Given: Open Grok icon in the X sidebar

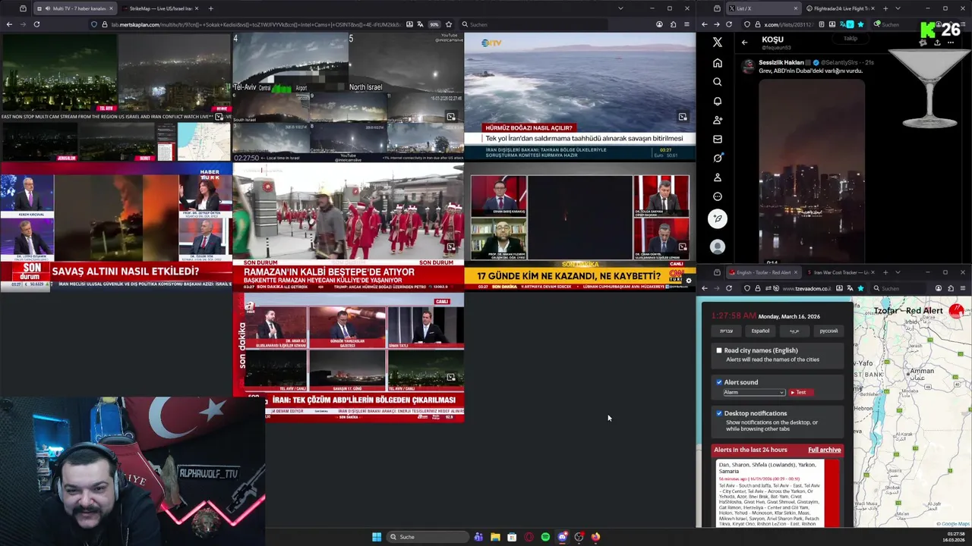Looking at the screenshot, I should [718, 158].
